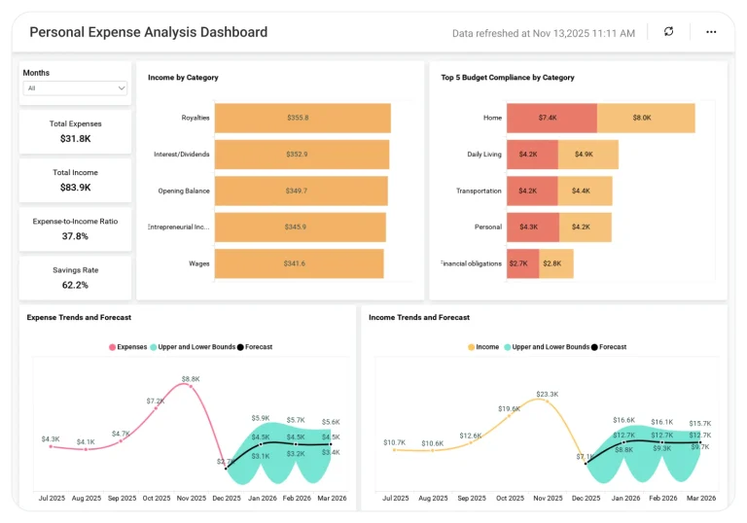This screenshot has height=523, width=747.
Task: Click Expense Trends and Forecast title
Action: [x=79, y=317]
